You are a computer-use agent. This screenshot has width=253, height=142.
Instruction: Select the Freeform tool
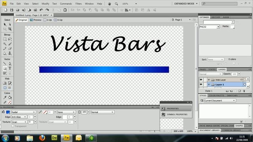tap(5, 73)
